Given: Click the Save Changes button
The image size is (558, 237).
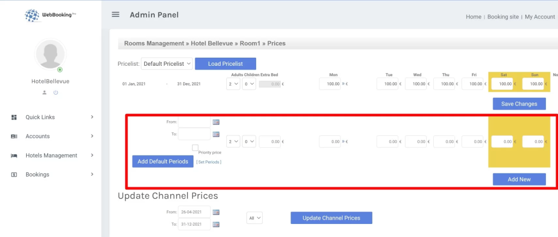Looking at the screenshot, I should [519, 104].
